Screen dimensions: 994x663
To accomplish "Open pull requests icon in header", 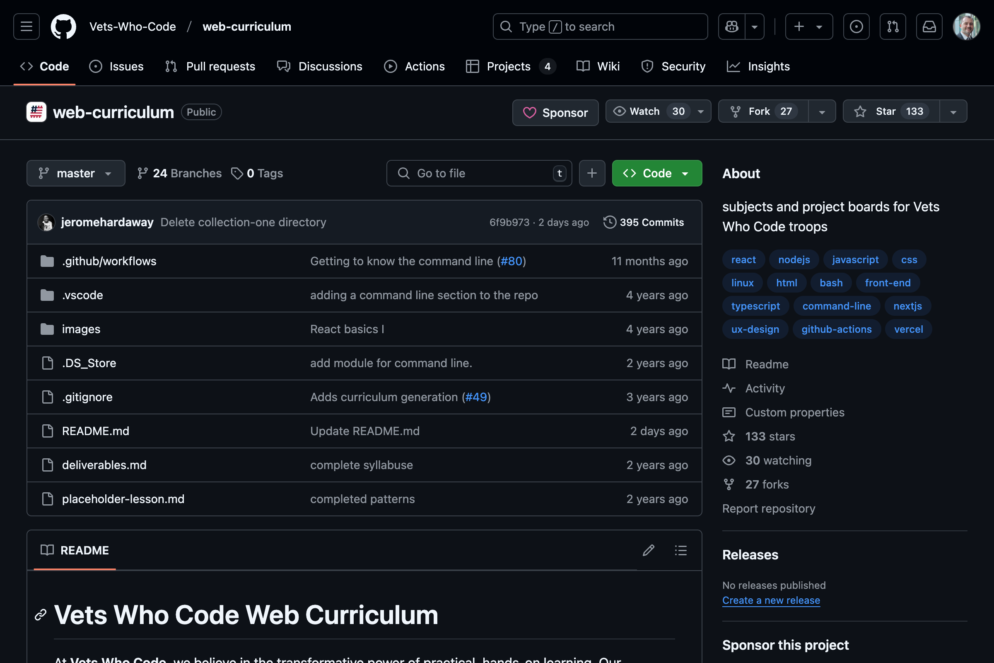I will [x=893, y=27].
